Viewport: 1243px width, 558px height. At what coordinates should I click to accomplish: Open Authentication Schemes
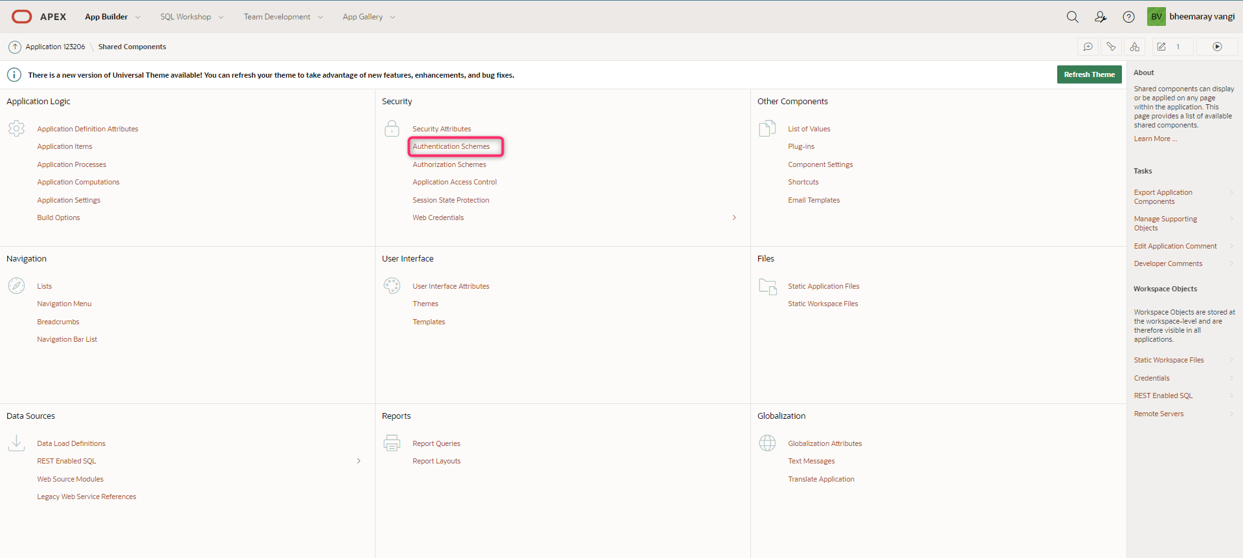(451, 146)
